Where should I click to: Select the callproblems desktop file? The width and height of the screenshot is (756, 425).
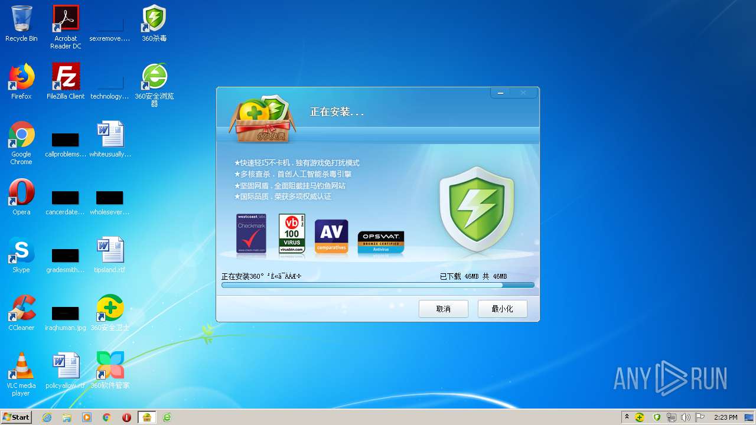(x=66, y=145)
